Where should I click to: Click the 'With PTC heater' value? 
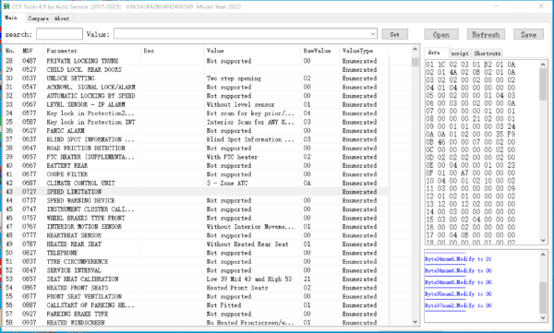pyautogui.click(x=232, y=157)
